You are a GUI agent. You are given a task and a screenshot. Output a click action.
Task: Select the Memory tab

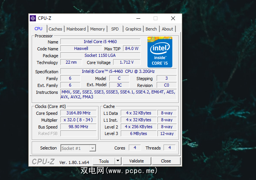coord(97,29)
